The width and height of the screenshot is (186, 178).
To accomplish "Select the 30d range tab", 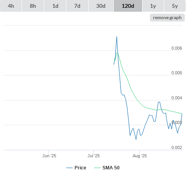I will pyautogui.click(x=101, y=6).
